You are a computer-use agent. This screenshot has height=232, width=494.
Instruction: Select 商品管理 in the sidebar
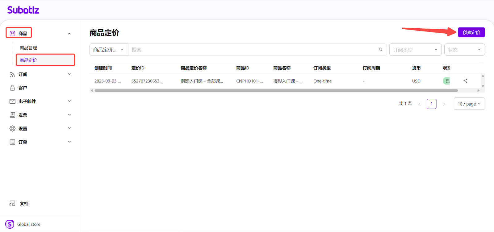(28, 48)
